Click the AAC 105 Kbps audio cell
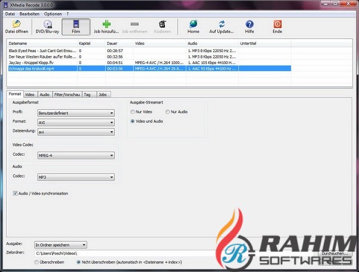Viewport: 359px width, 272px height. pos(212,63)
